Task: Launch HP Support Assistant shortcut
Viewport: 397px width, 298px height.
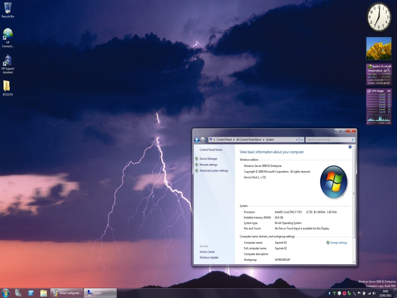Action: click(x=8, y=64)
